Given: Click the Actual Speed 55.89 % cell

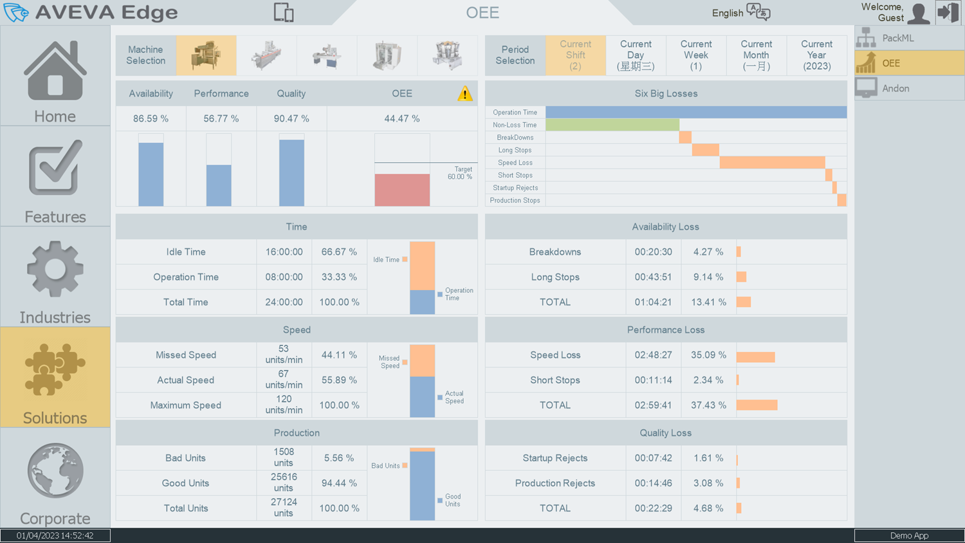Looking at the screenshot, I should coord(339,380).
